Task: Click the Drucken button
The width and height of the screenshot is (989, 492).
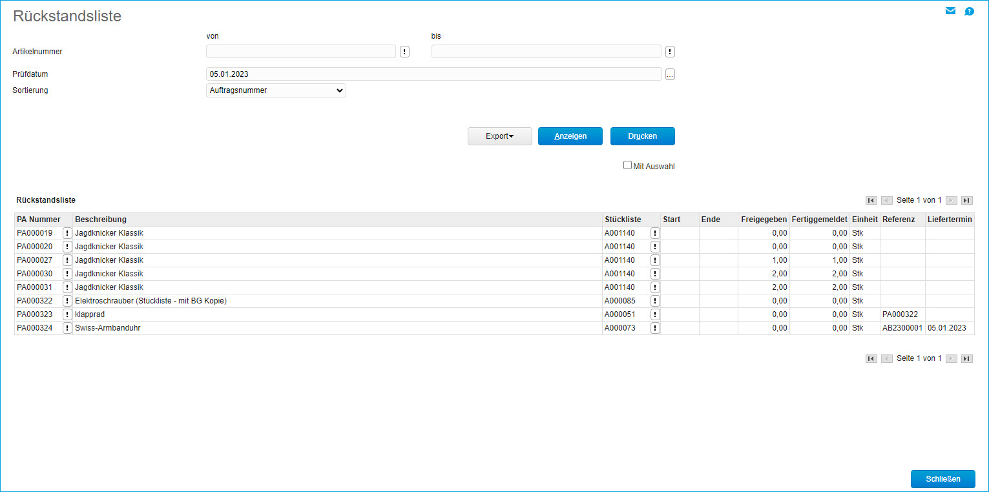Action: pyautogui.click(x=642, y=136)
